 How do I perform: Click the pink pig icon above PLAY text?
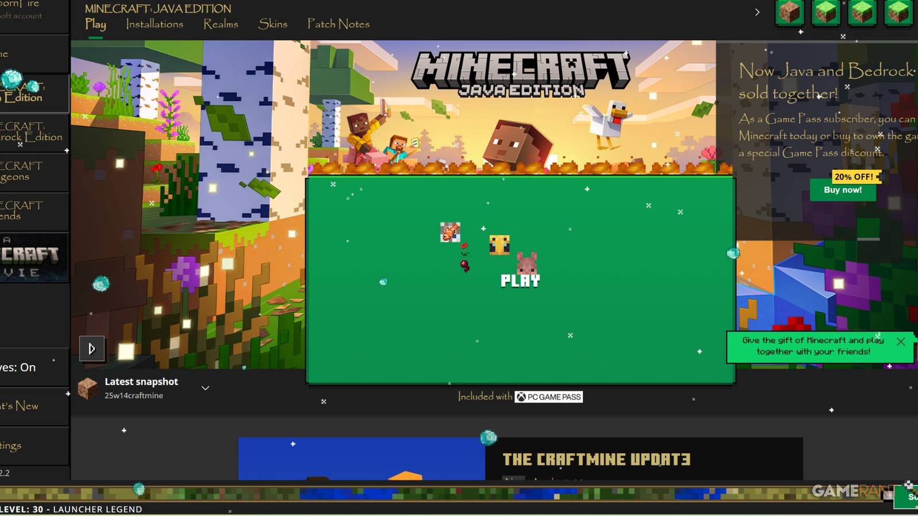coord(526,264)
